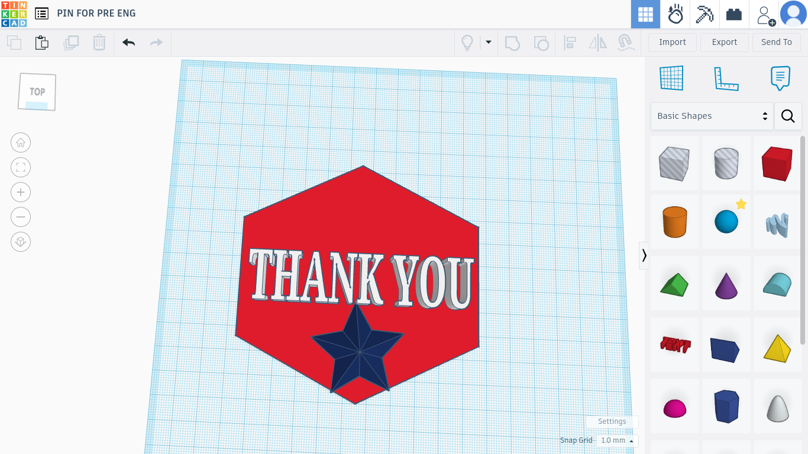The image size is (808, 454).
Task: Click the Zoom in button
Action: [21, 192]
